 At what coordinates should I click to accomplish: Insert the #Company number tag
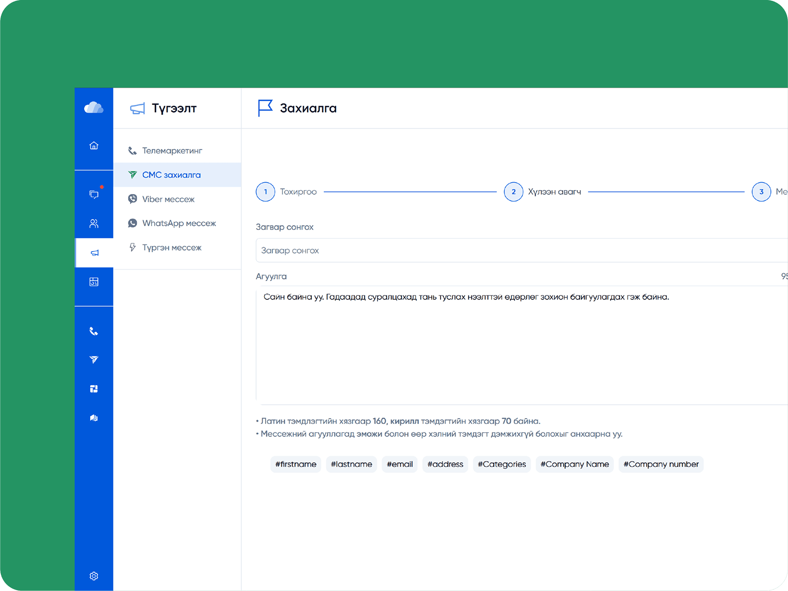pos(661,464)
